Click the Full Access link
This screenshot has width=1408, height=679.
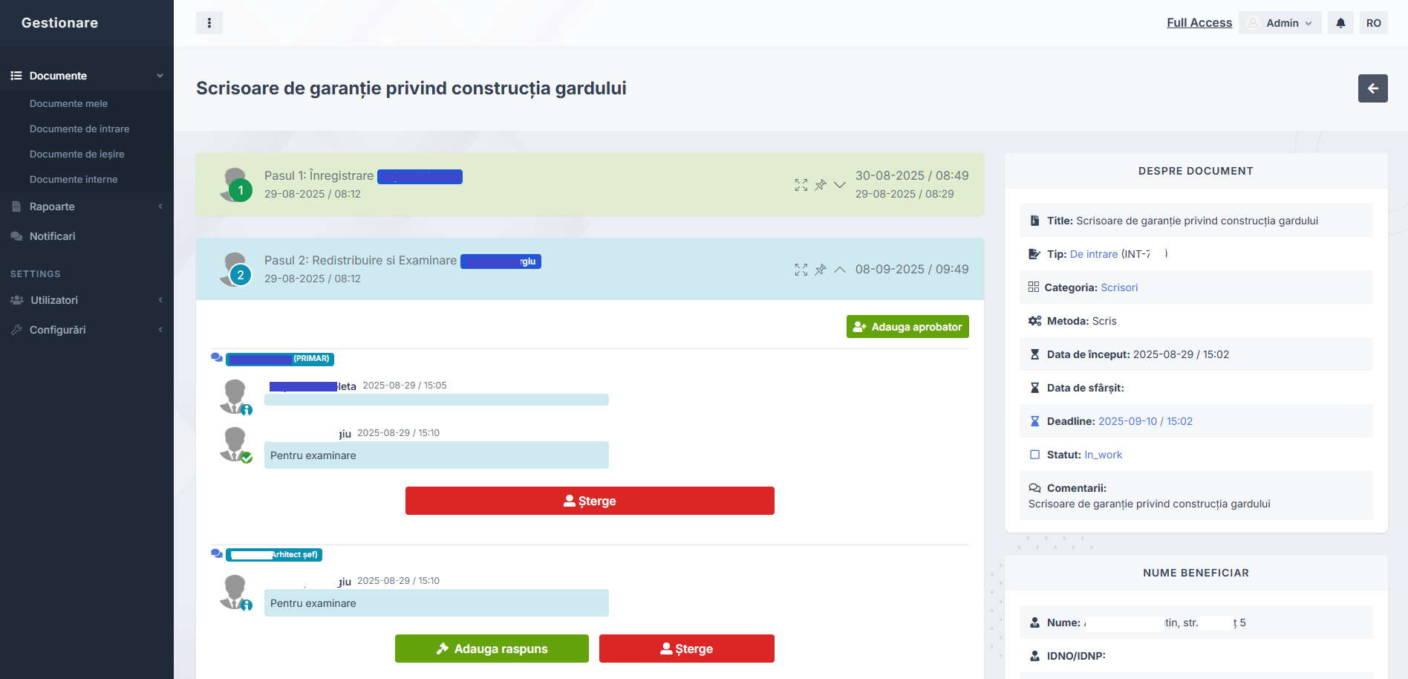pos(1199,23)
